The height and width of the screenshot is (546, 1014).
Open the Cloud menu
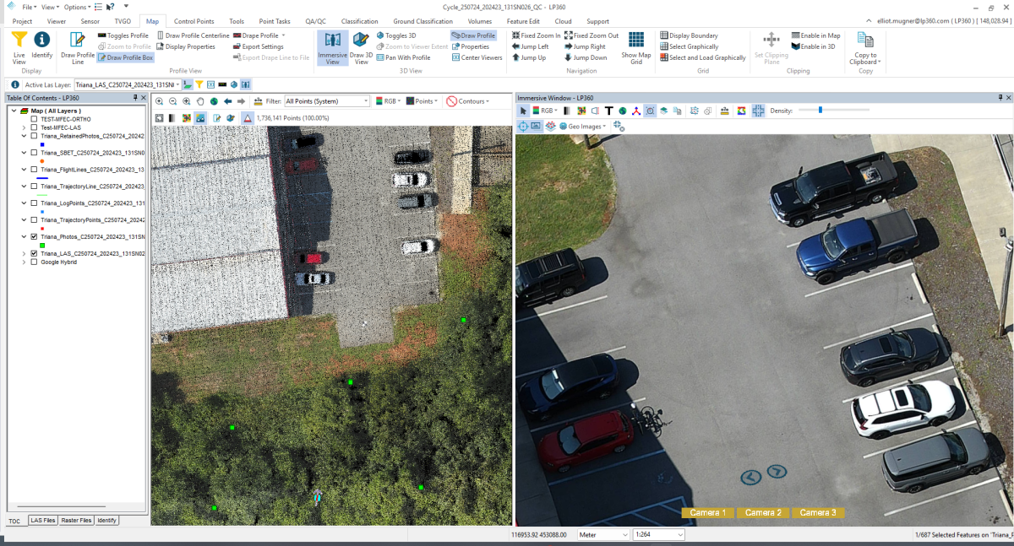tap(563, 21)
